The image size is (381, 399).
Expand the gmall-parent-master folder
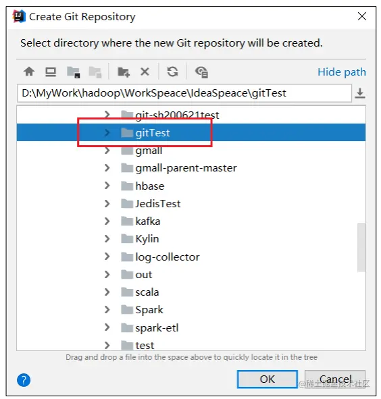[107, 168]
